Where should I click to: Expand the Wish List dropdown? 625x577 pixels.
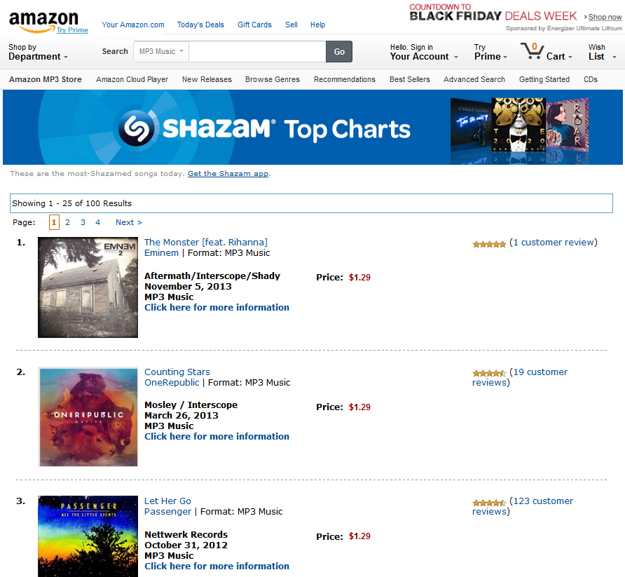coord(600,53)
